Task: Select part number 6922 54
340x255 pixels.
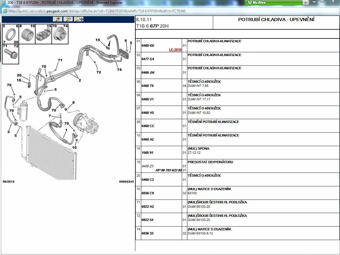Action: 147,220
